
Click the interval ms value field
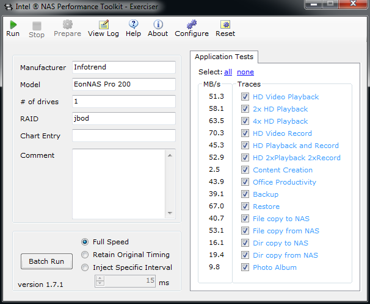click(130, 281)
